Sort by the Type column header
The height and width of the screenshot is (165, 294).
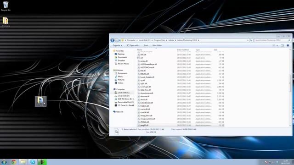(x=198, y=50)
